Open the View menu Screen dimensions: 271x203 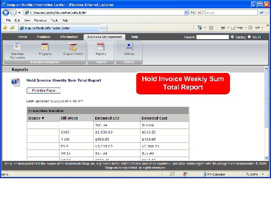[27, 20]
